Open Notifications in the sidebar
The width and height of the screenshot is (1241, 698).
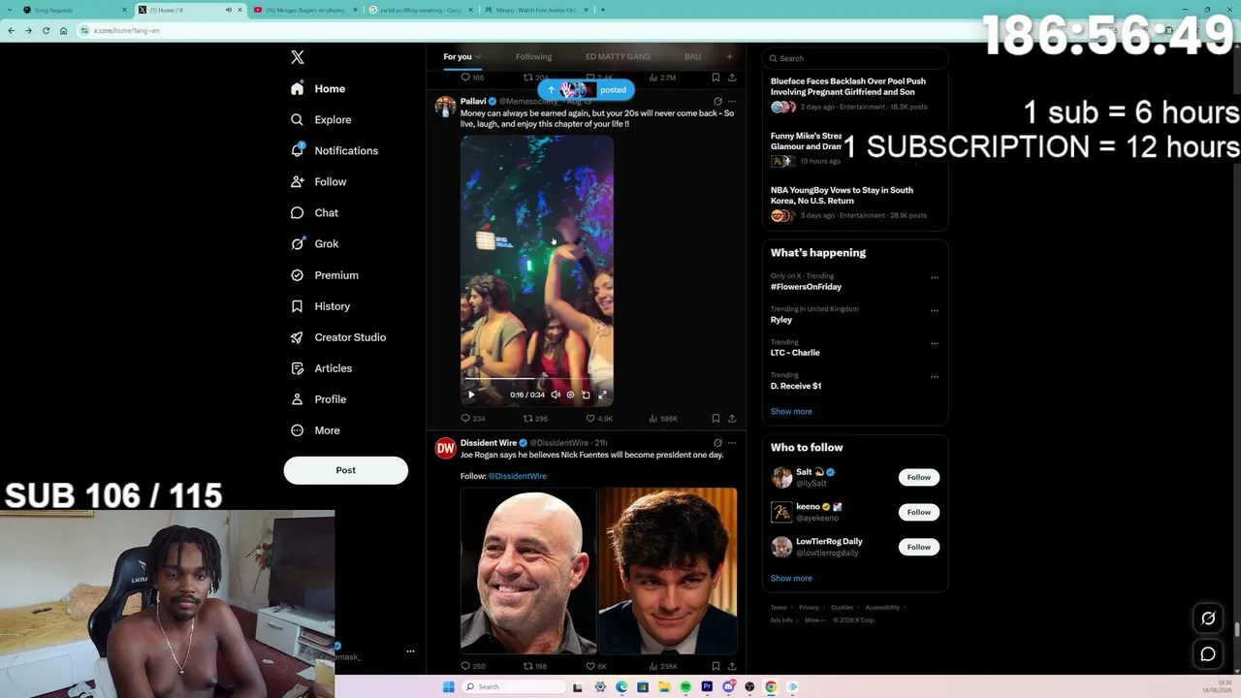click(x=334, y=150)
